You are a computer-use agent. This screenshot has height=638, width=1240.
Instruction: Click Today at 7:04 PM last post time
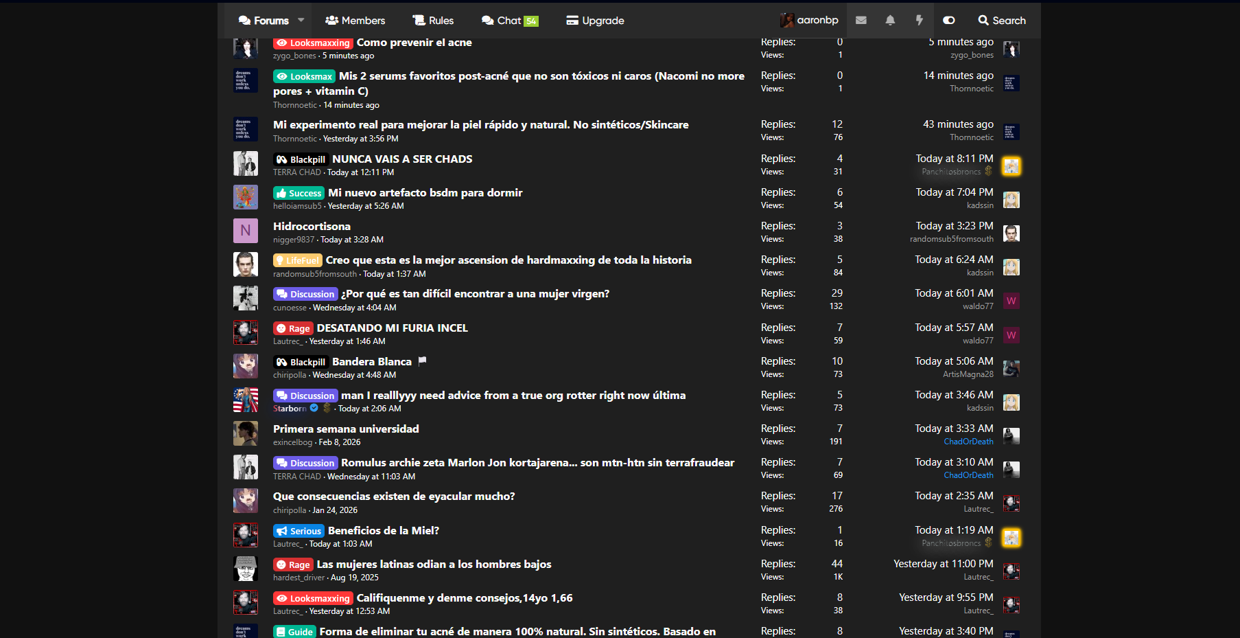pos(955,192)
